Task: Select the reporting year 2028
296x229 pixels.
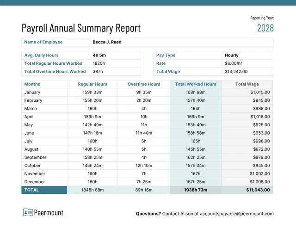Action: click(x=265, y=28)
